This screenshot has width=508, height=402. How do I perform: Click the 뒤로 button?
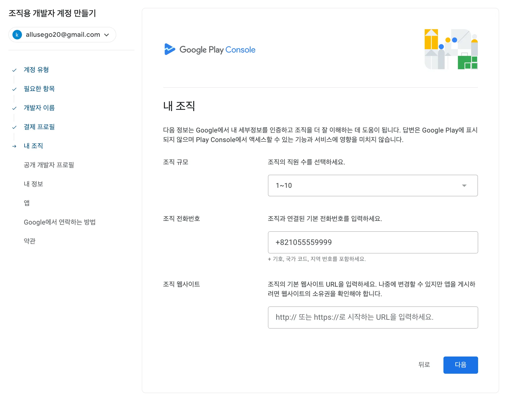point(424,365)
